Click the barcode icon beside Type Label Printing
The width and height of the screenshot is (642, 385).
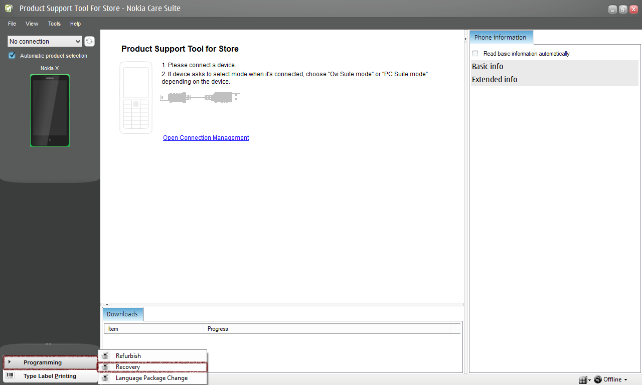(x=10, y=376)
